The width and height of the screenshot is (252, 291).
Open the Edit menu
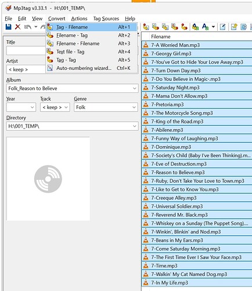tap(22, 19)
